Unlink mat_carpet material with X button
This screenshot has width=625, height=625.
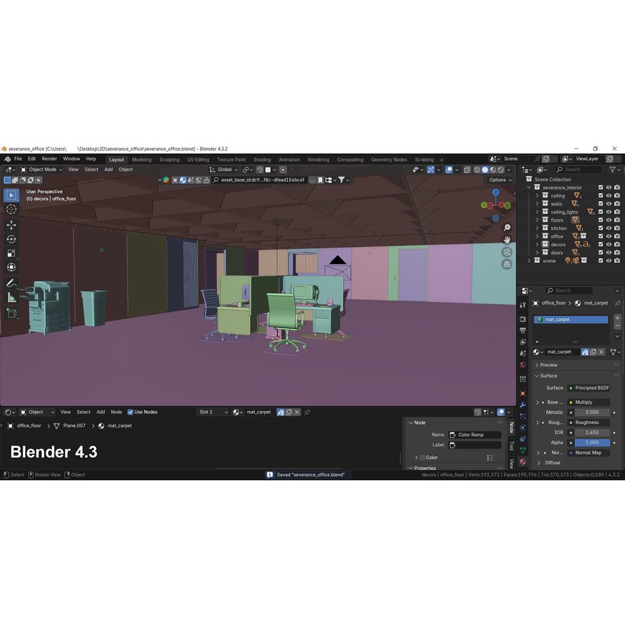tap(601, 352)
